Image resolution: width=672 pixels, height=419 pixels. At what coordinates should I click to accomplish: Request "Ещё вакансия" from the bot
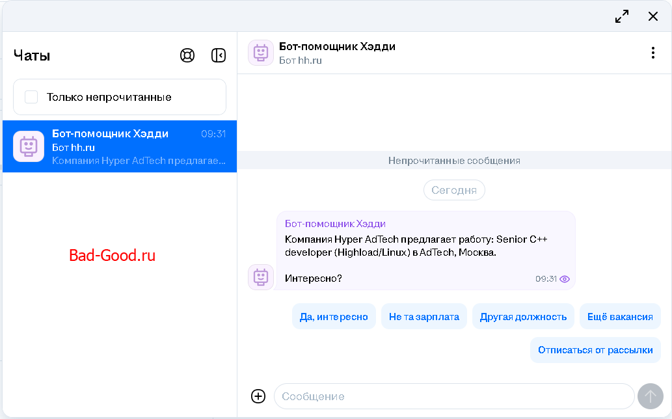coord(620,317)
